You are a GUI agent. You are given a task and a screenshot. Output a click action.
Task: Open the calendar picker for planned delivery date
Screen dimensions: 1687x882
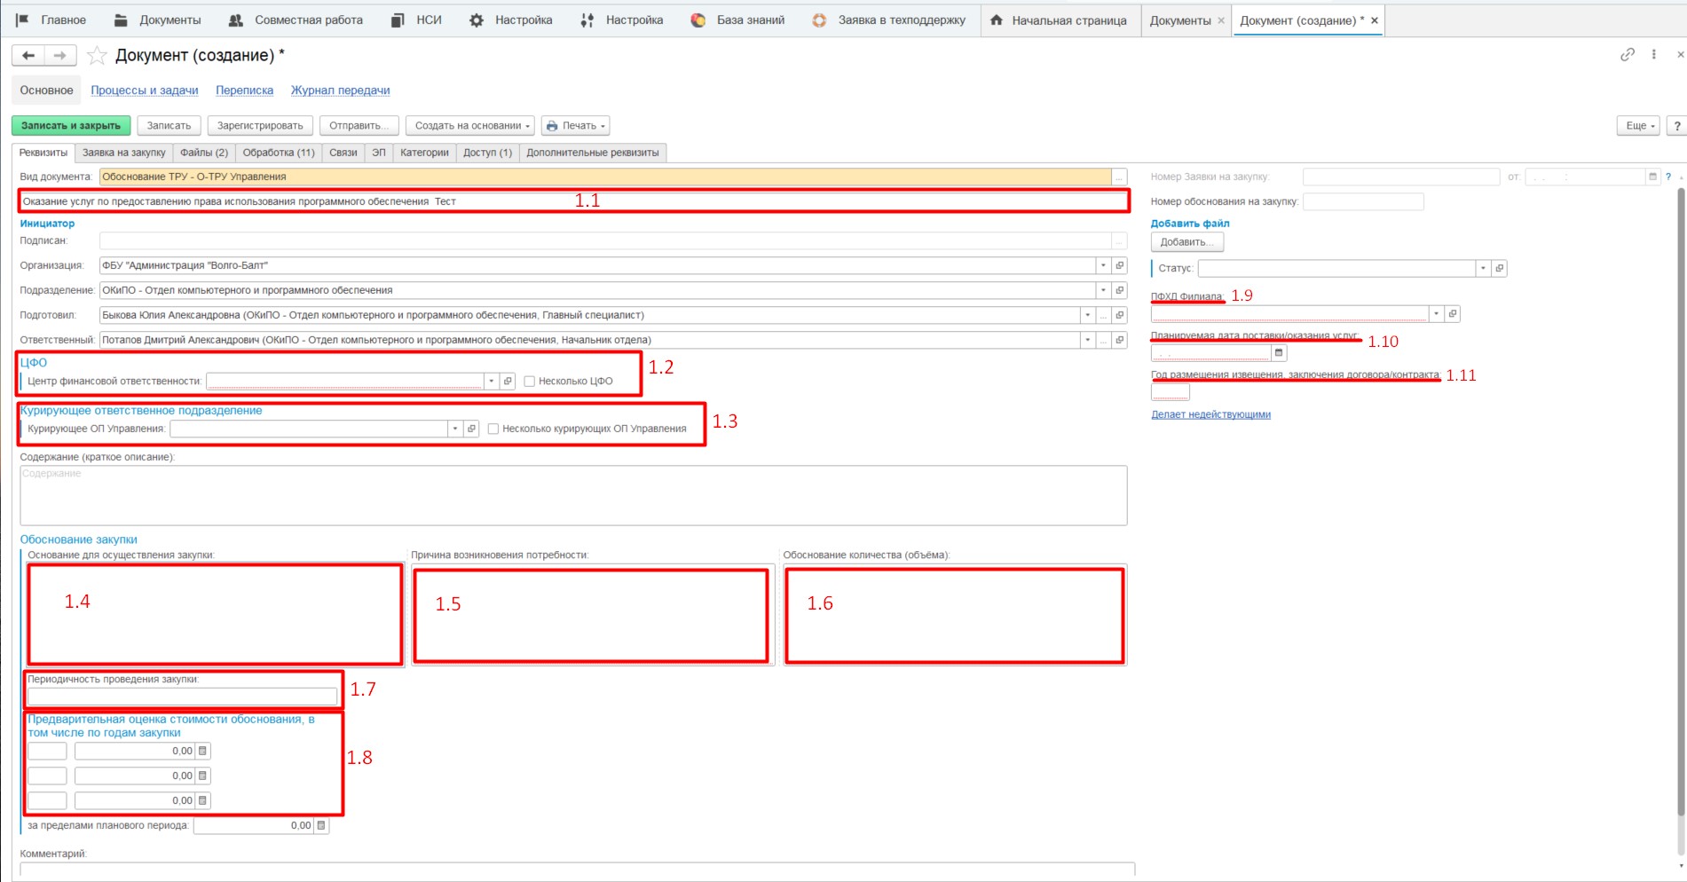tap(1279, 353)
